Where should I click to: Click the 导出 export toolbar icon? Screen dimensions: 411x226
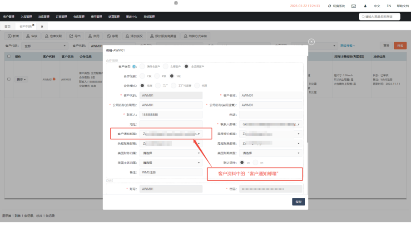(x=71, y=36)
